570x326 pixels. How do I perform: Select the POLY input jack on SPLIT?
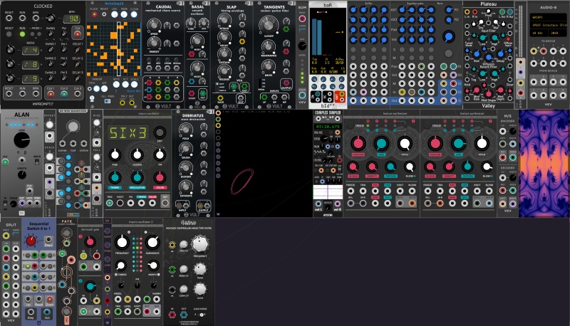[6, 236]
